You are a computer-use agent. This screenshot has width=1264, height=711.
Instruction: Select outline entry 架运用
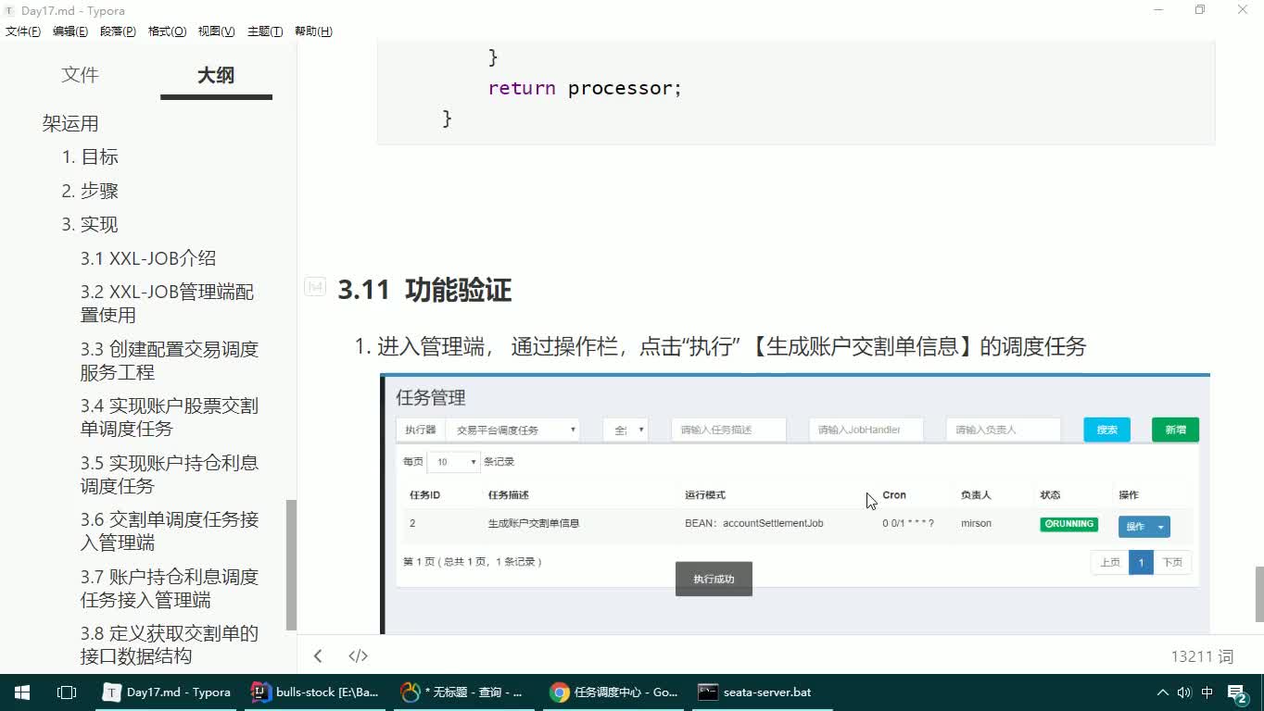coord(70,123)
